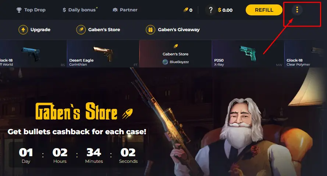This screenshot has height=176, width=327.
Task: Click the bullet counter icon showing 0
Action: coord(186,10)
